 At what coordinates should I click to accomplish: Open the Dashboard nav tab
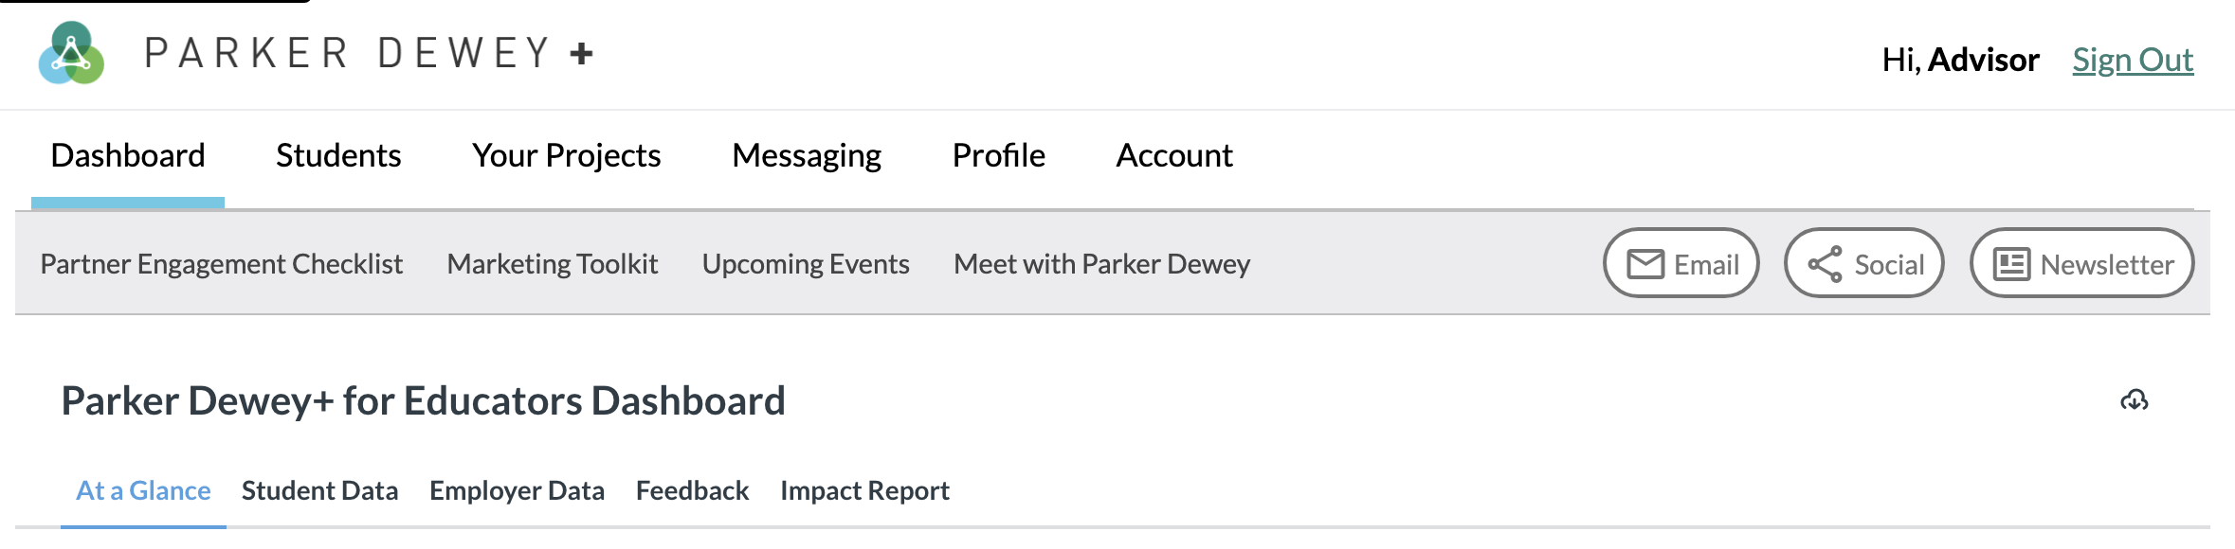128,155
